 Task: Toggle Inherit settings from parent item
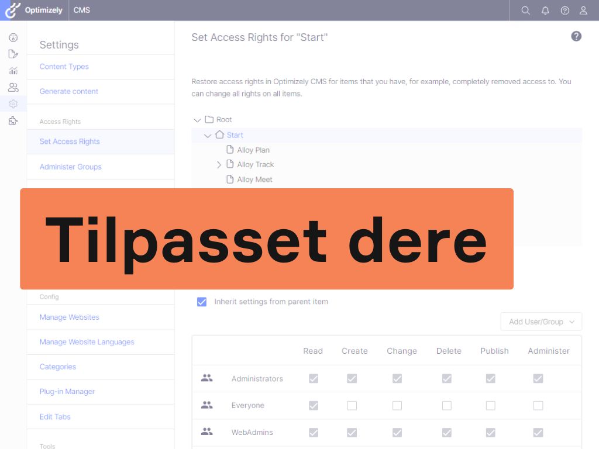(x=202, y=302)
